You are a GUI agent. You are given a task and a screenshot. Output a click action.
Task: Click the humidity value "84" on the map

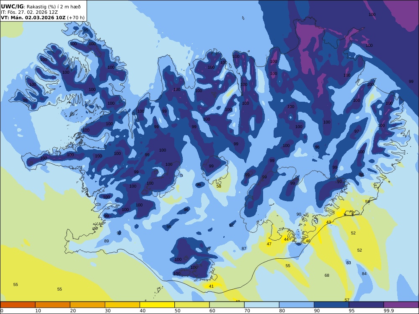[x=364, y=274]
